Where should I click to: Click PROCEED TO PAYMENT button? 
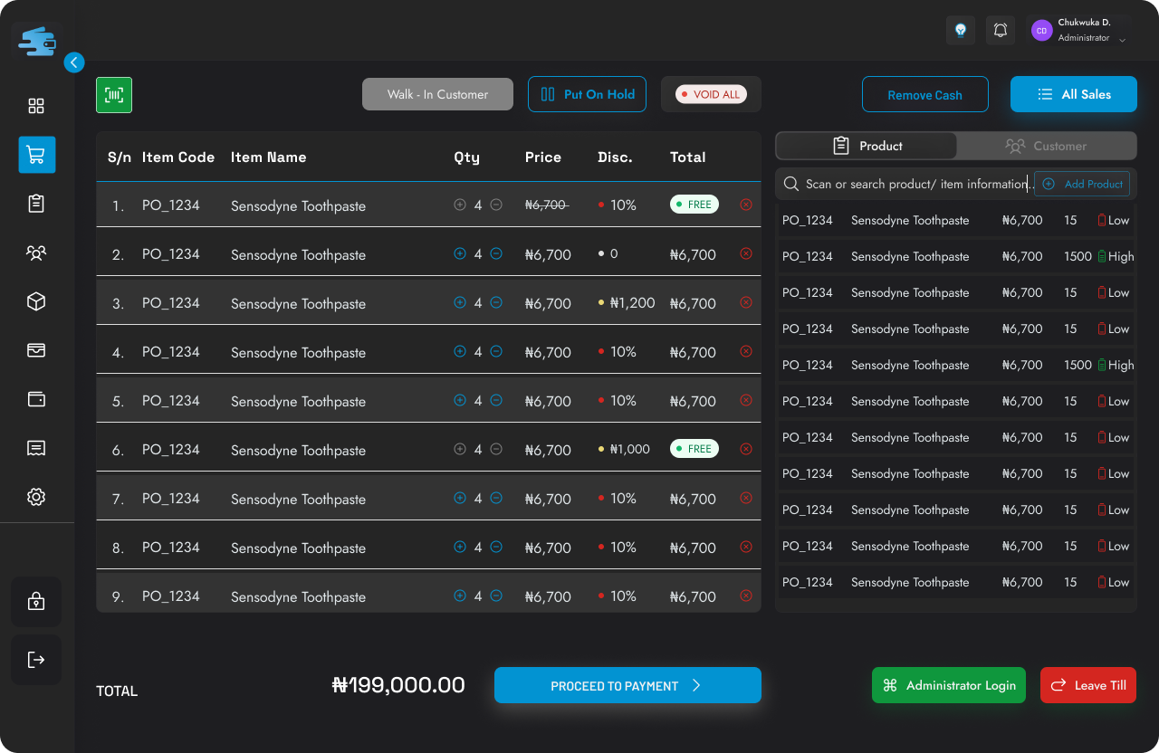[627, 685]
